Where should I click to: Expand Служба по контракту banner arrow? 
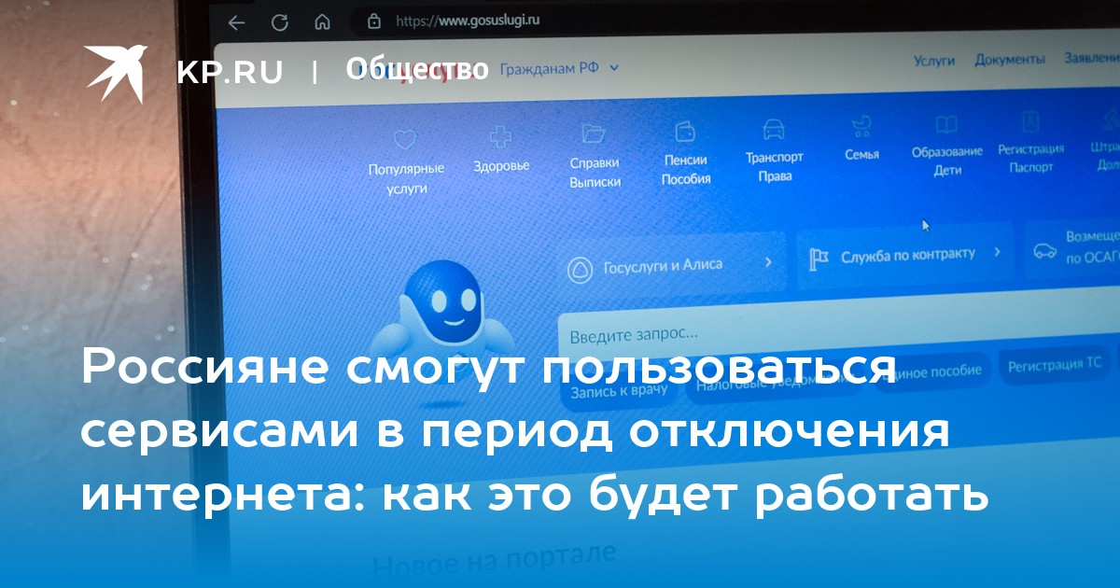pyautogui.click(x=997, y=252)
